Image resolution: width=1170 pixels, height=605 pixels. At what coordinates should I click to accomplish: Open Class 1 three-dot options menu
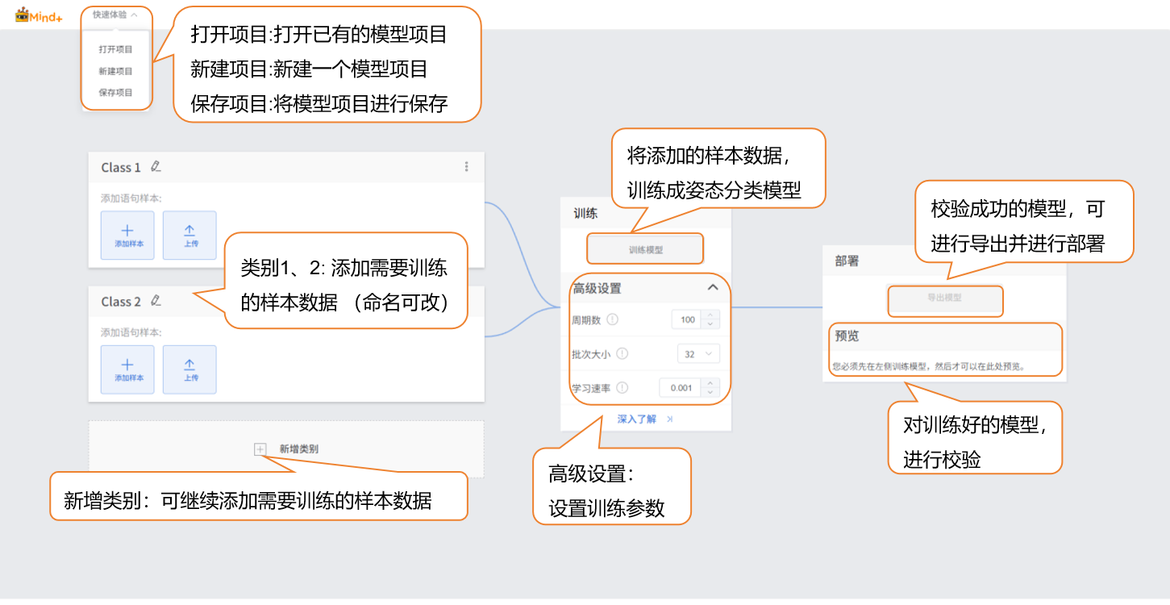[x=466, y=167]
